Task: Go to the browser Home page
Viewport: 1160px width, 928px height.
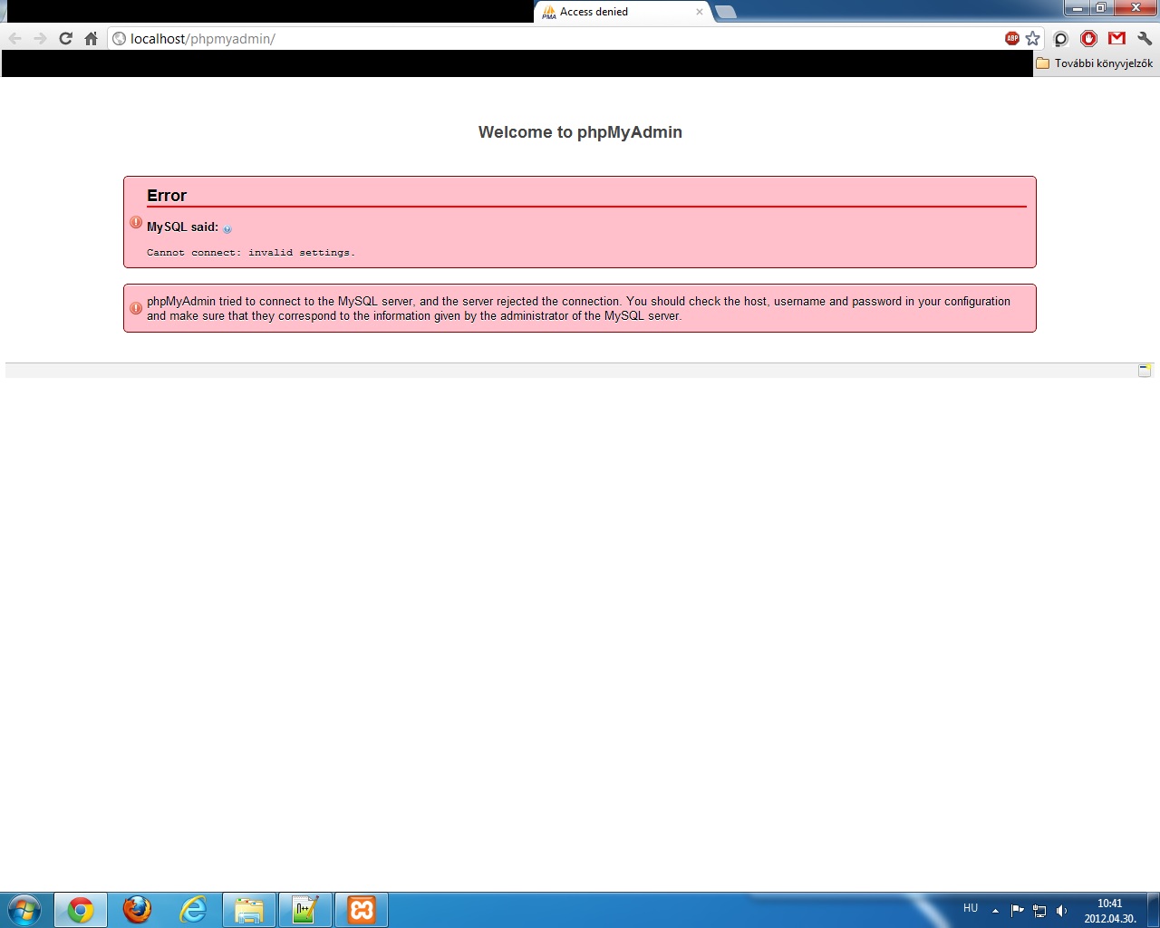Action: click(x=91, y=38)
